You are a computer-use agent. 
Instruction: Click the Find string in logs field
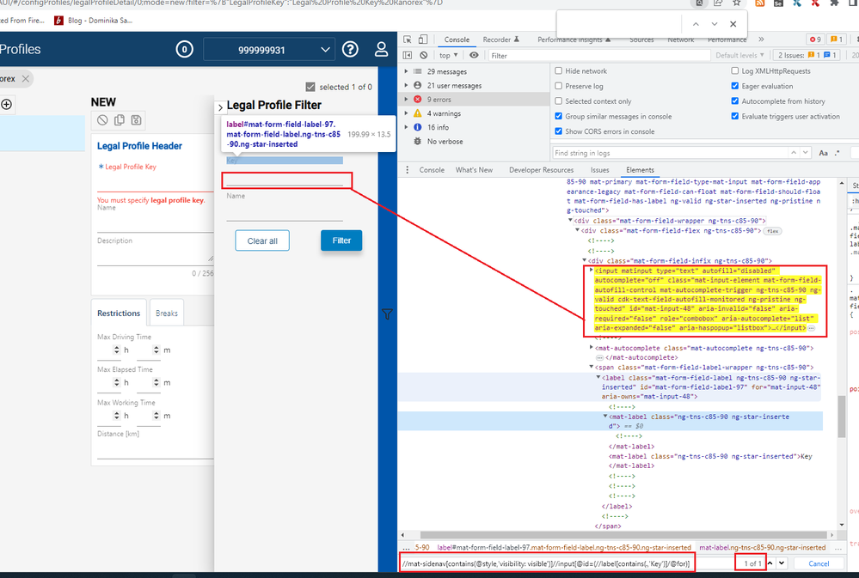pos(681,153)
